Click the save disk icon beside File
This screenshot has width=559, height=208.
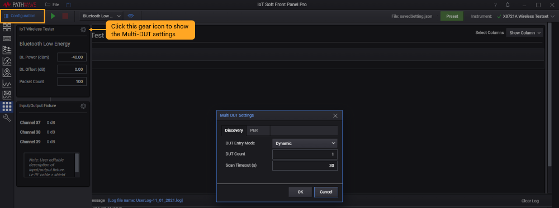69,4
